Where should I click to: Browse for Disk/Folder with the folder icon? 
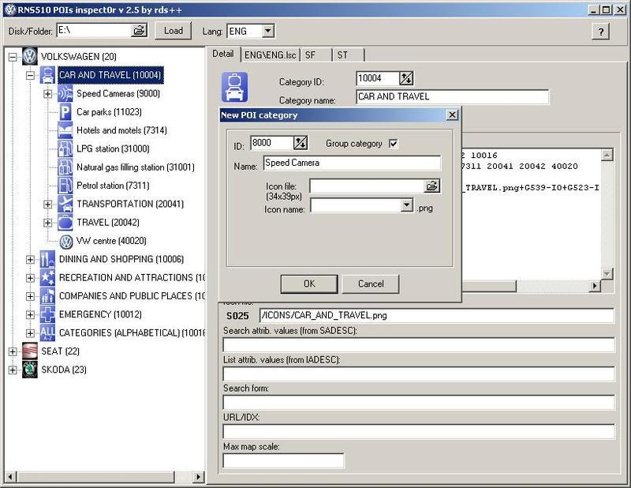[x=140, y=30]
